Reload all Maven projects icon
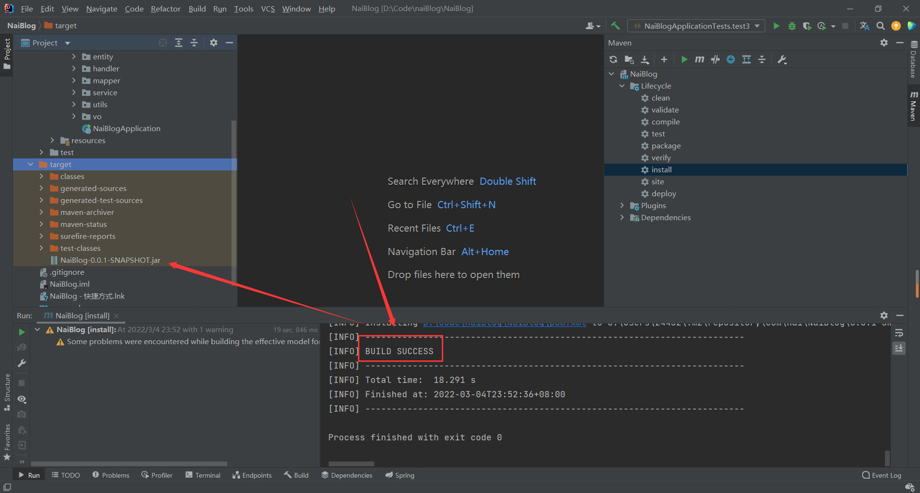Screen dimensions: 920x493 coord(613,59)
